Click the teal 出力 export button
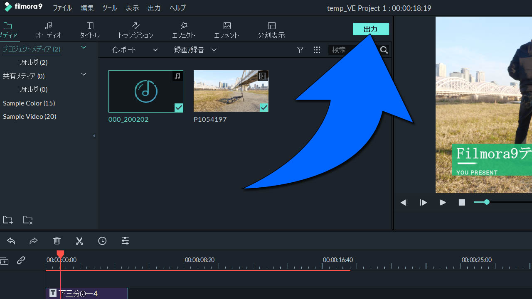The image size is (532, 299). [371, 29]
